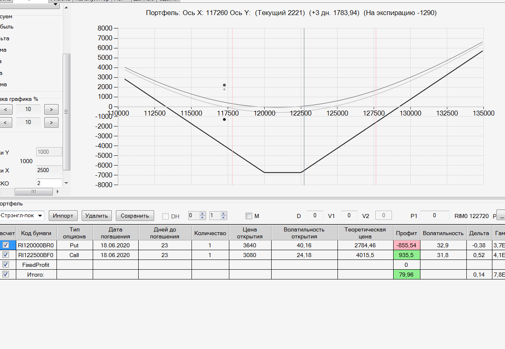Click the Теоретическая цена column header
This screenshot has width=505, height=349.
pyautogui.click(x=366, y=233)
